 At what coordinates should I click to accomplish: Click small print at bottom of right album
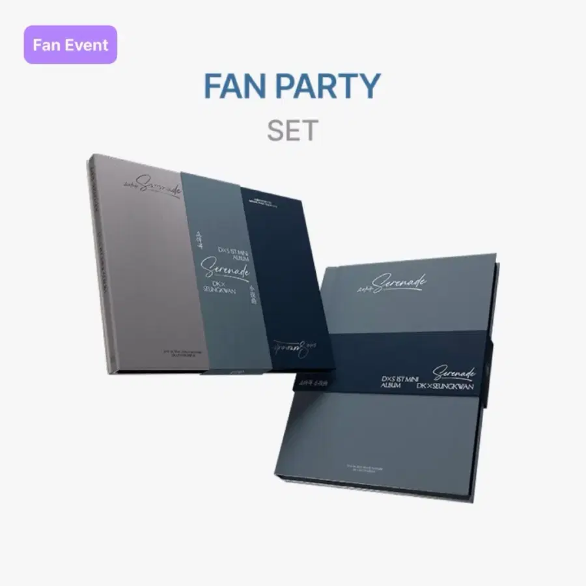click(x=365, y=469)
